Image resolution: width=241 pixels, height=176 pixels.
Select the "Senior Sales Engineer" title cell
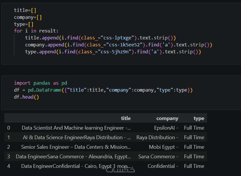(76, 147)
